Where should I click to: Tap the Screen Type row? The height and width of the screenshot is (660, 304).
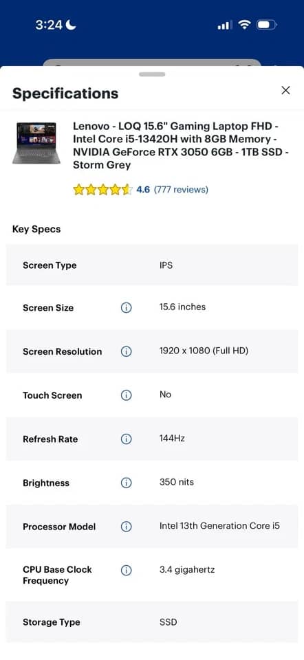(152, 265)
